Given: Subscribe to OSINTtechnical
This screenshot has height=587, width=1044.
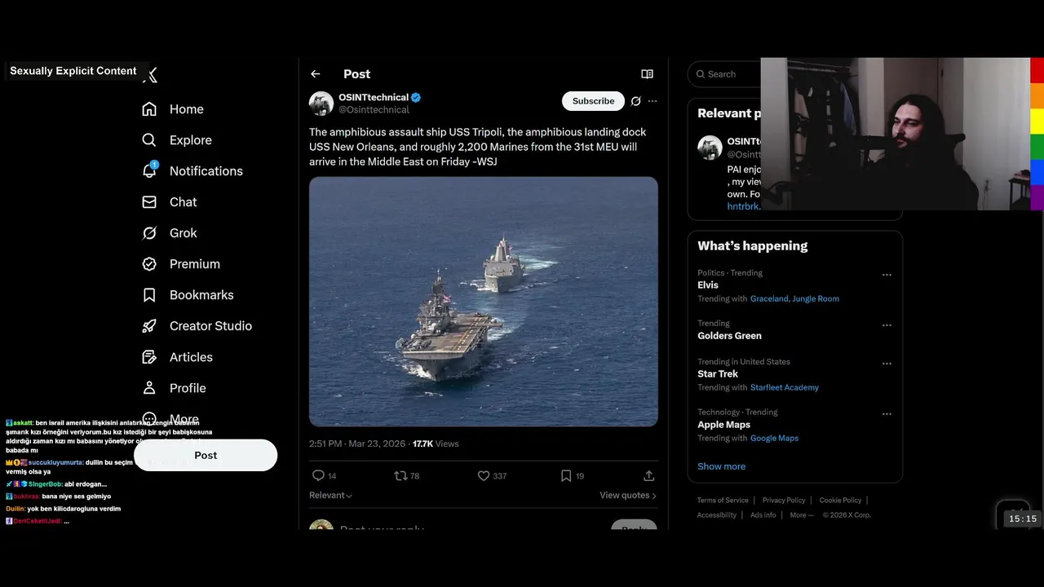Looking at the screenshot, I should pos(593,101).
